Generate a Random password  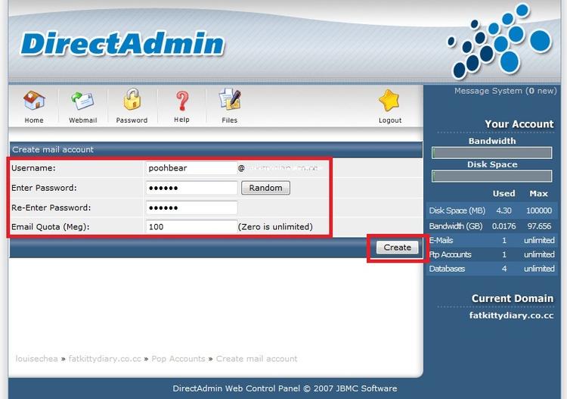(266, 188)
